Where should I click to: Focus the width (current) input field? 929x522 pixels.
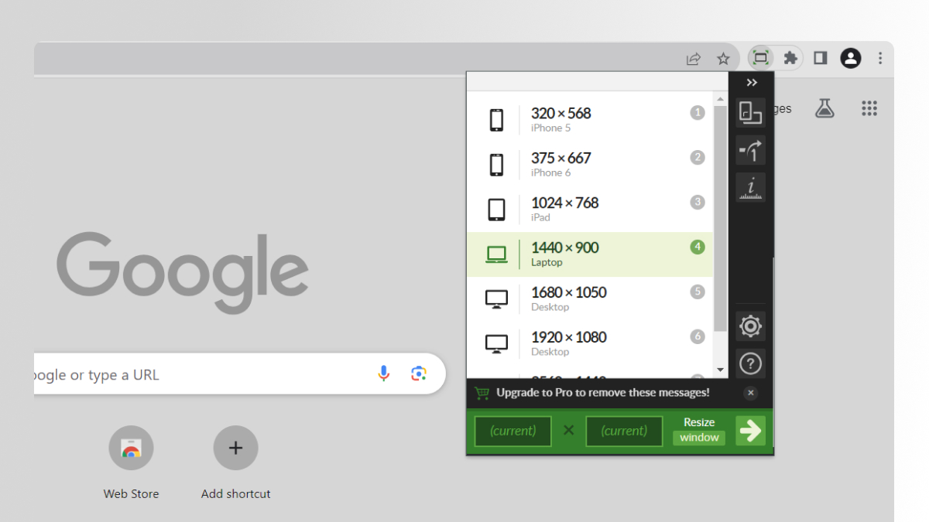(x=512, y=432)
